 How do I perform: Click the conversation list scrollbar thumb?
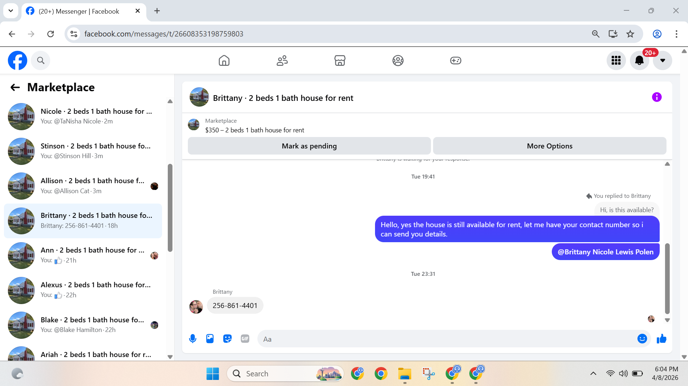[x=170, y=208]
